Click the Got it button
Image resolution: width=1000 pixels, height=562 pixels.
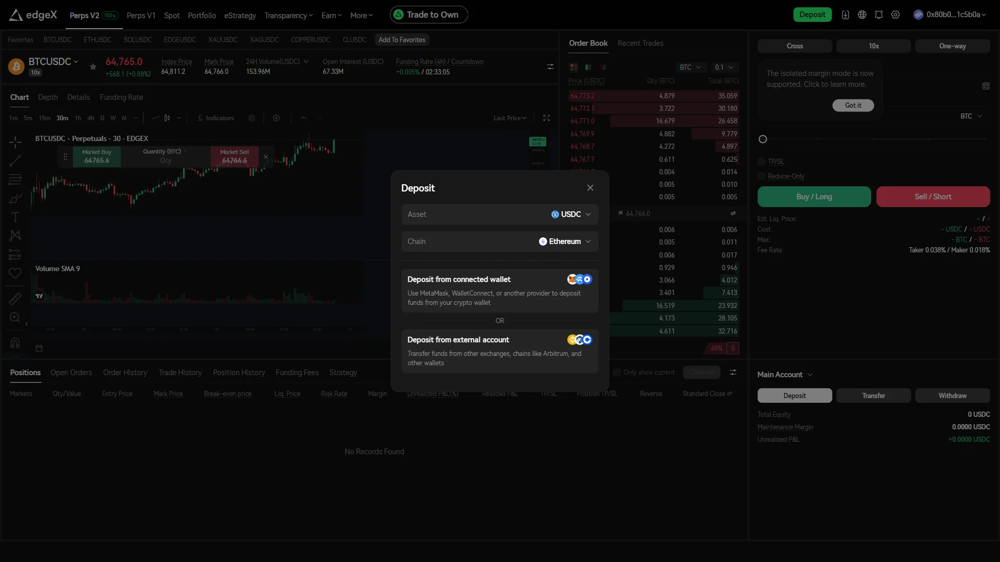tap(853, 105)
